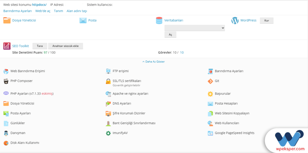The image size is (308, 153).
Task: Open the database selection dropdown
Action: (195, 28)
